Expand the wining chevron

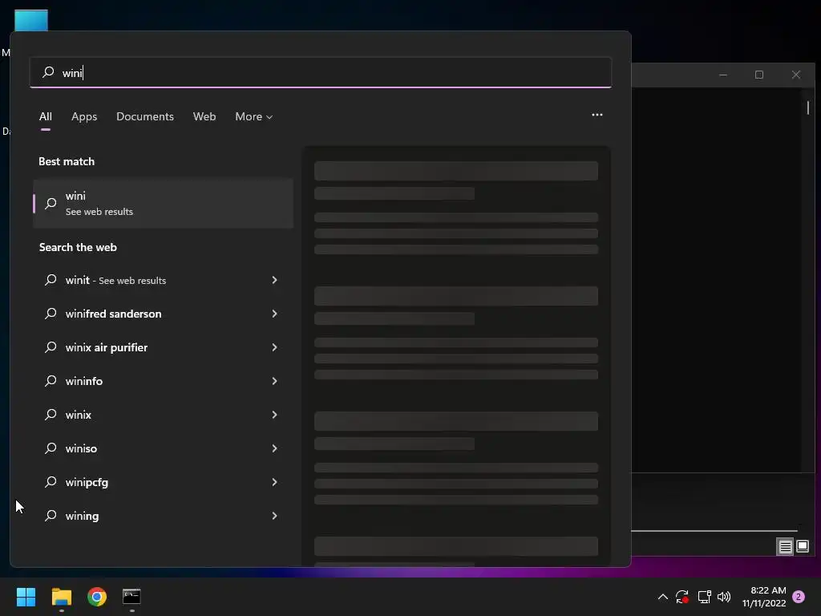tap(274, 516)
